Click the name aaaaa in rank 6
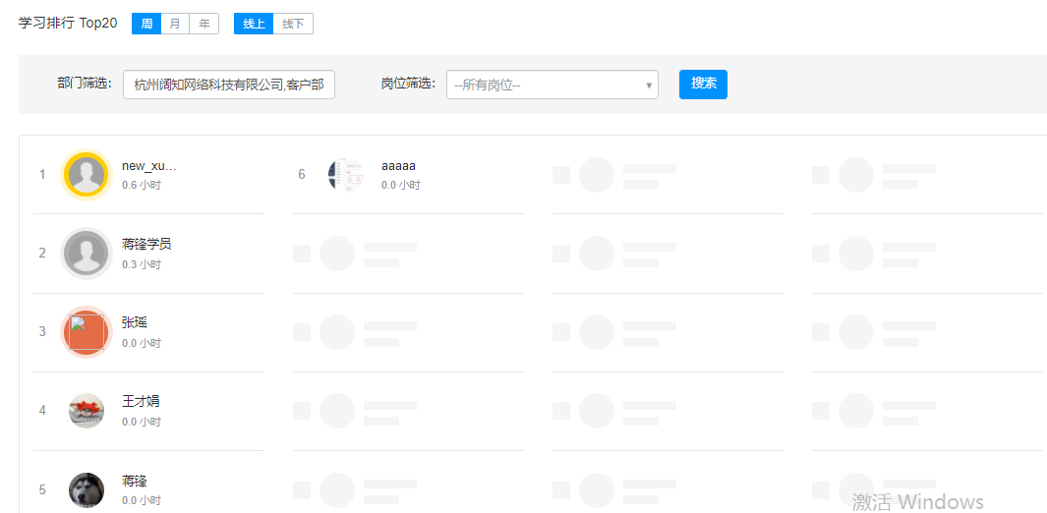The image size is (1047, 513). coord(398,166)
